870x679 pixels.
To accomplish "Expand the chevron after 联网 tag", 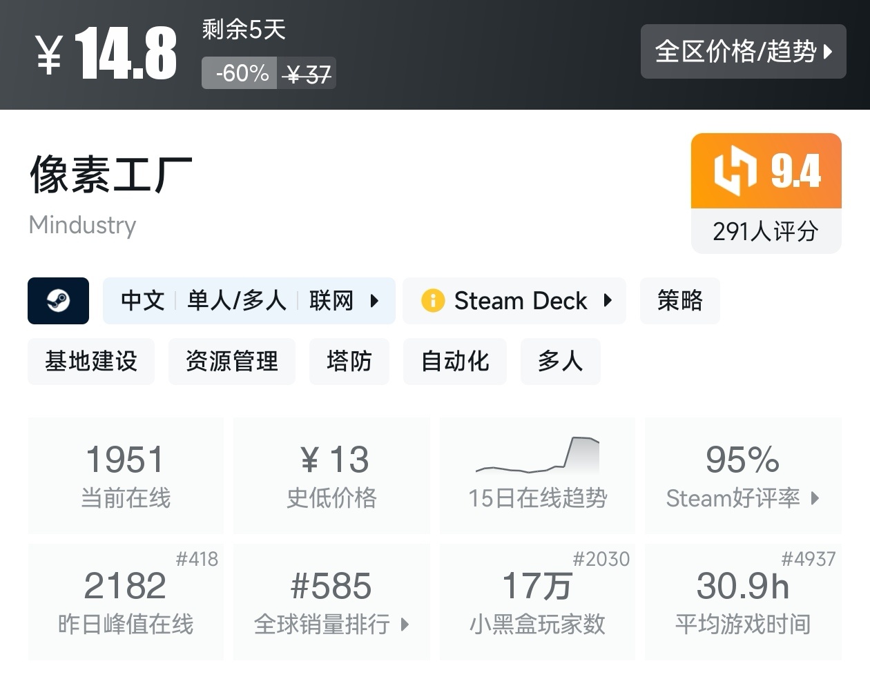I will (375, 301).
